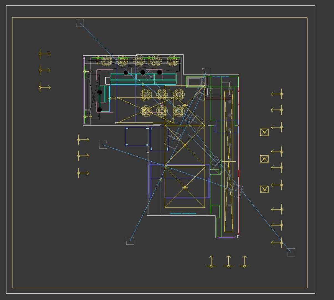Image resolution: width=334 pixels, height=300 pixels.
Task: Pick the camera icon below the floor plan
Action: point(130,241)
